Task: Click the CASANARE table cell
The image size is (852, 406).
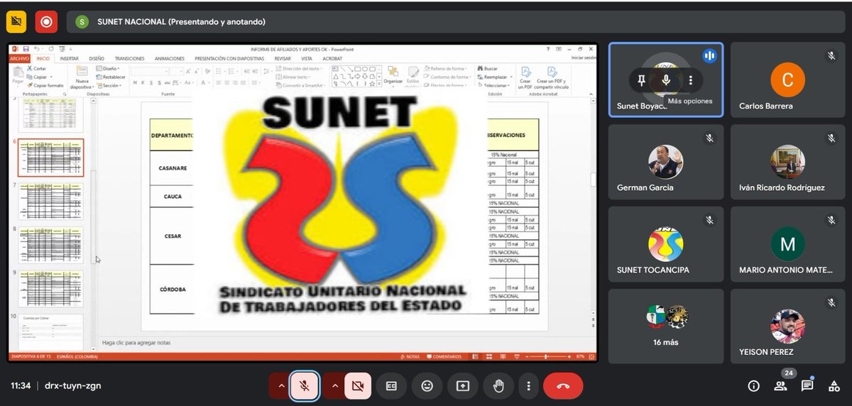Action: click(171, 167)
